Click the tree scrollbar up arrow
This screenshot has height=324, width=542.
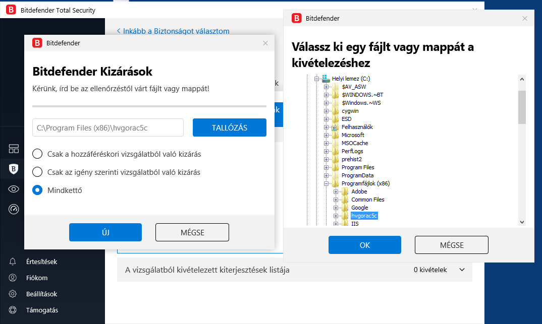tap(522, 79)
